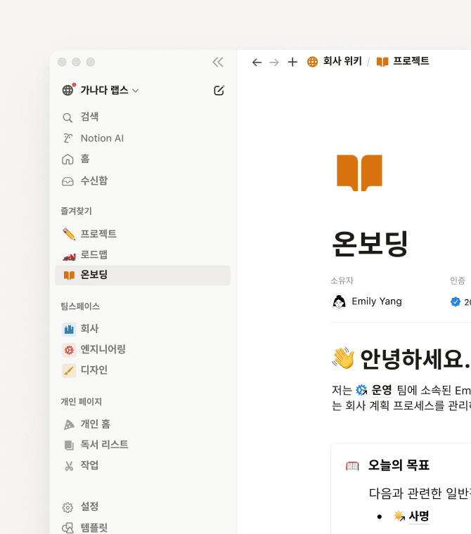The image size is (471, 534).
Task: Click the plus new tab button
Action: 292,62
